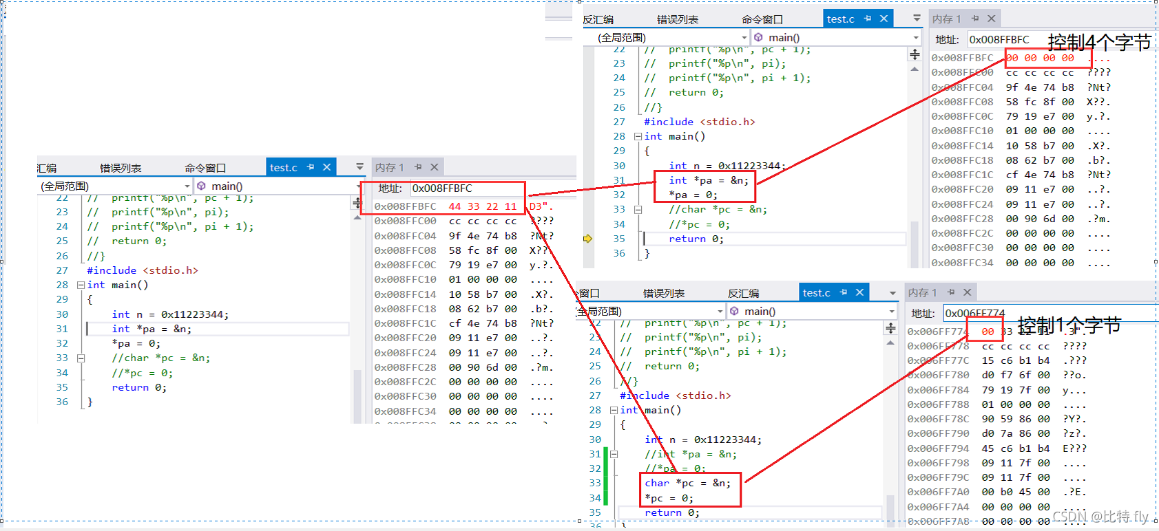Pin the 内存 1 panel in top-right window
The width and height of the screenshot is (1159, 531).
(975, 19)
